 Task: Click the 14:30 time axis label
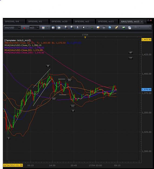[52, 165]
